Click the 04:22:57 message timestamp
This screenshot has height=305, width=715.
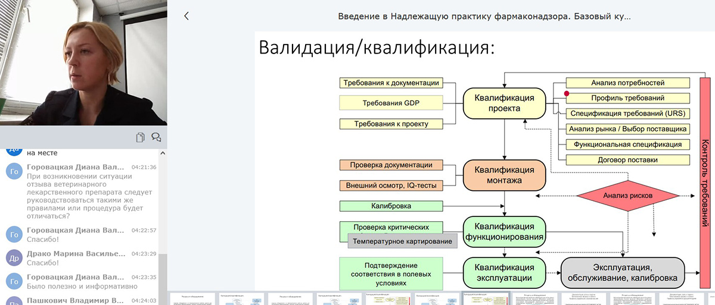pos(144,230)
